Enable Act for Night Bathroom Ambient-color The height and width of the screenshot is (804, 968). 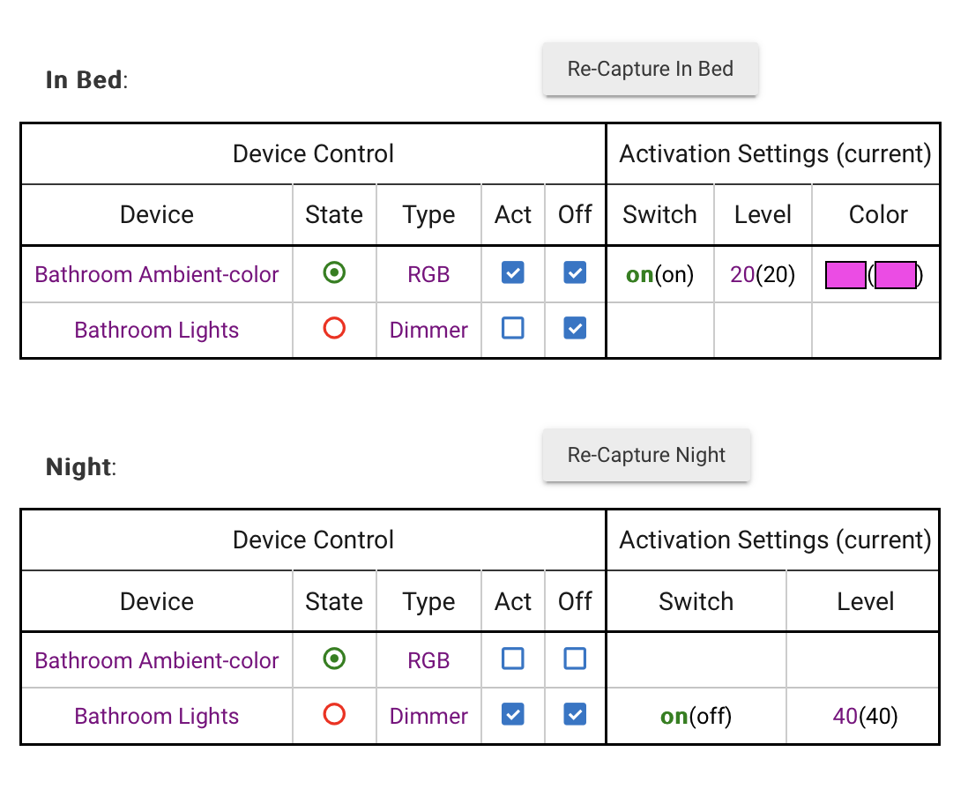point(512,659)
